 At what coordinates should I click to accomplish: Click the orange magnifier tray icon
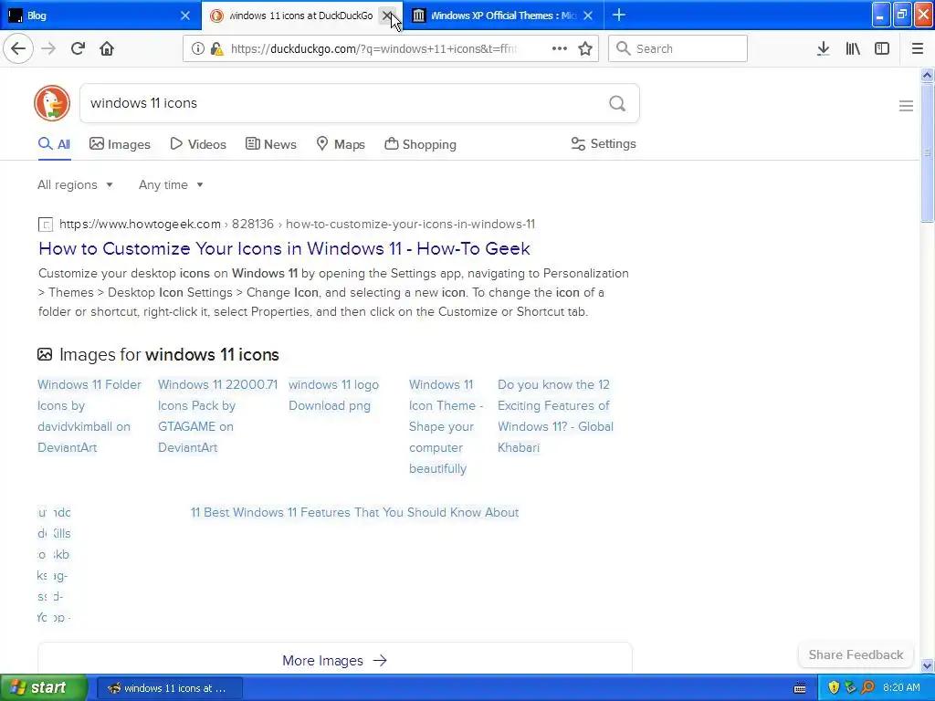pyautogui.click(x=867, y=687)
